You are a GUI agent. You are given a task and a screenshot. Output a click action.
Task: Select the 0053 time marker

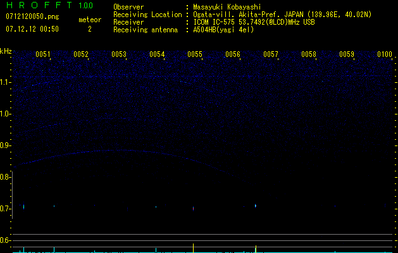coord(119,55)
